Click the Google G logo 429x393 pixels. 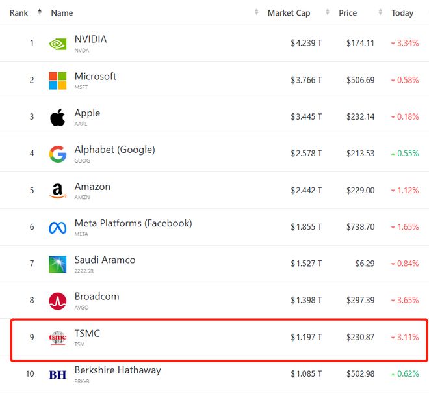57,154
